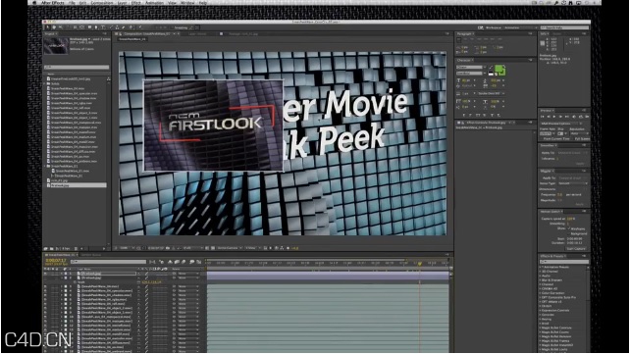Viewport: 630px width, 354px height.
Task: Open the Active Camera view dropdown
Action: [229, 248]
